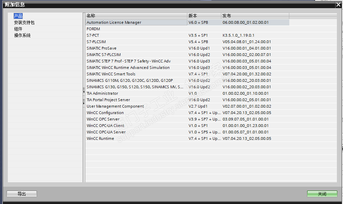Click the 导出 export button
The width and height of the screenshot is (343, 204).
coord(22,194)
